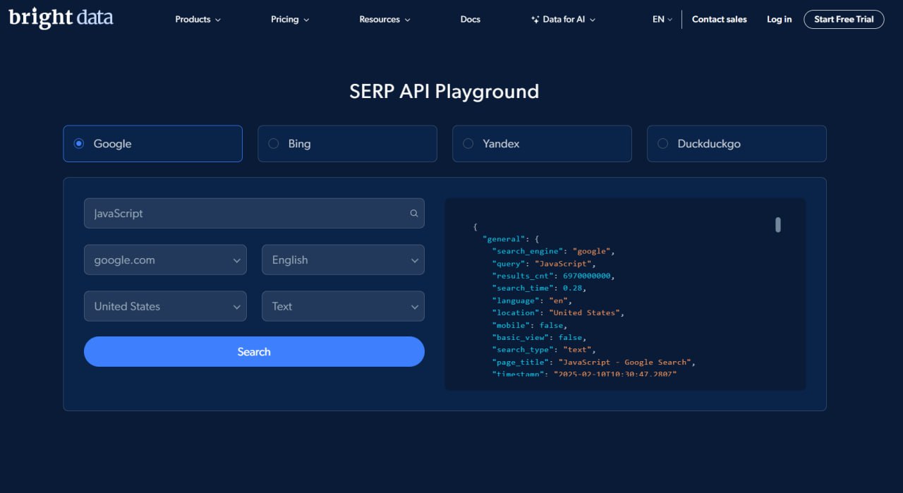The image size is (903, 493).
Task: Click the sparkle icon beside Data for AI
Action: [x=535, y=20]
